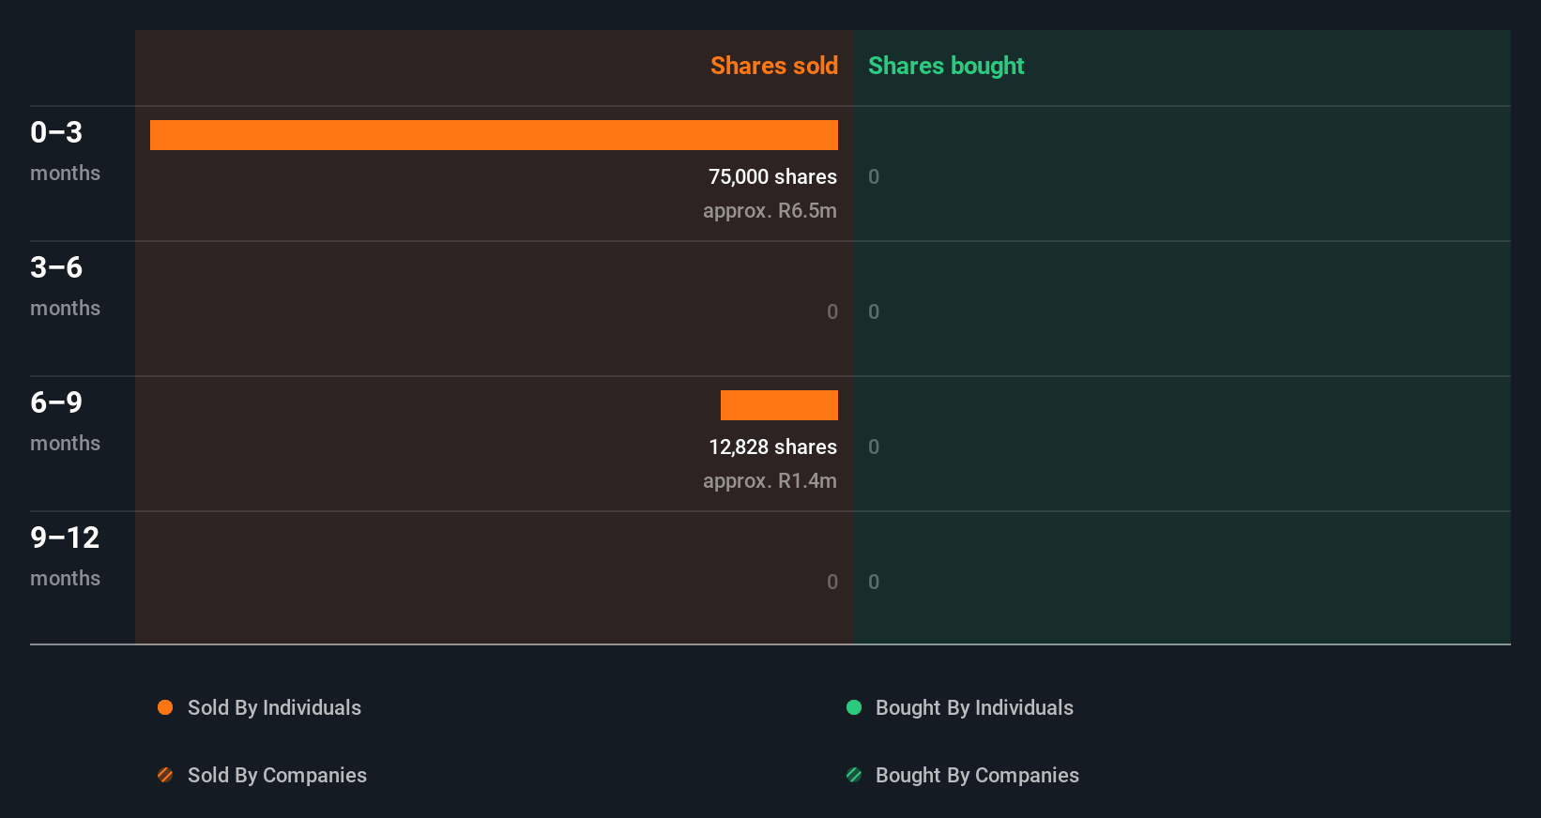Toggle the Bought By Individuals legend label
The width and height of the screenshot is (1541, 818).
pos(974,707)
